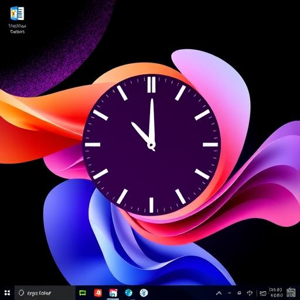
Task: Open the tray icon beside the divider
Action: click(x=250, y=293)
